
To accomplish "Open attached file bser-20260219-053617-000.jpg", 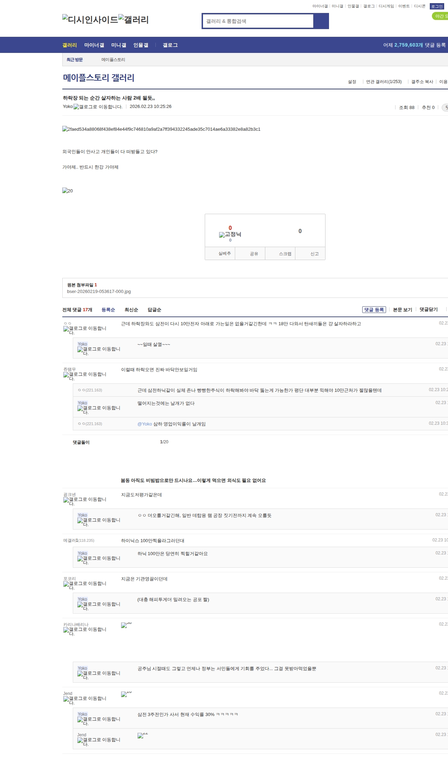I will click(x=99, y=292).
